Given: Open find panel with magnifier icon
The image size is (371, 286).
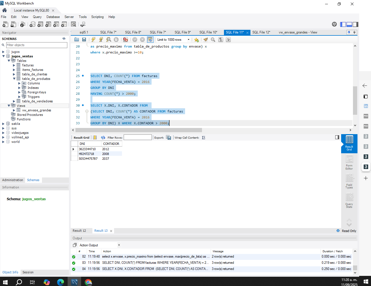Looking at the screenshot, I should [x=213, y=40].
